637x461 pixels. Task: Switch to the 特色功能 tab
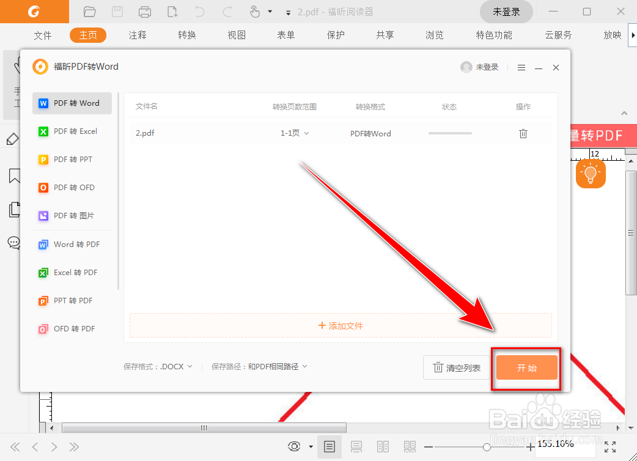click(x=494, y=35)
